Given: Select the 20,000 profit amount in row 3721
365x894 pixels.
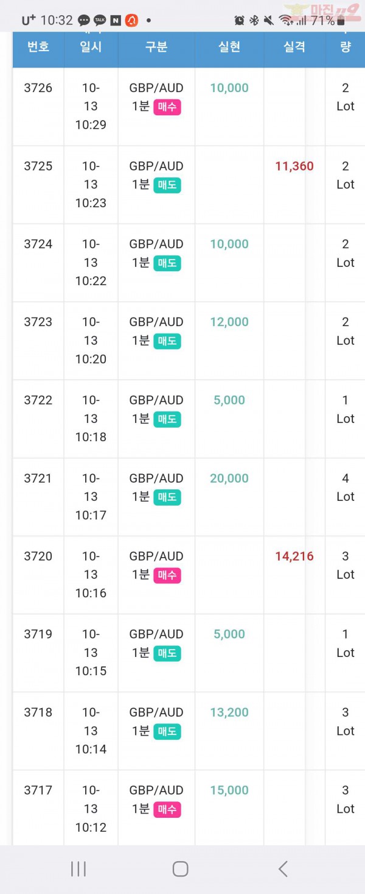Looking at the screenshot, I should point(229,478).
